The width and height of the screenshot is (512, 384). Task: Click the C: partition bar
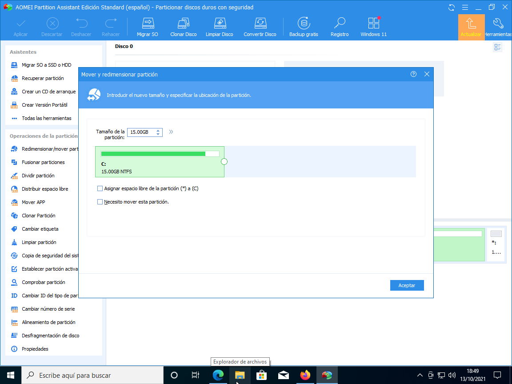click(160, 162)
